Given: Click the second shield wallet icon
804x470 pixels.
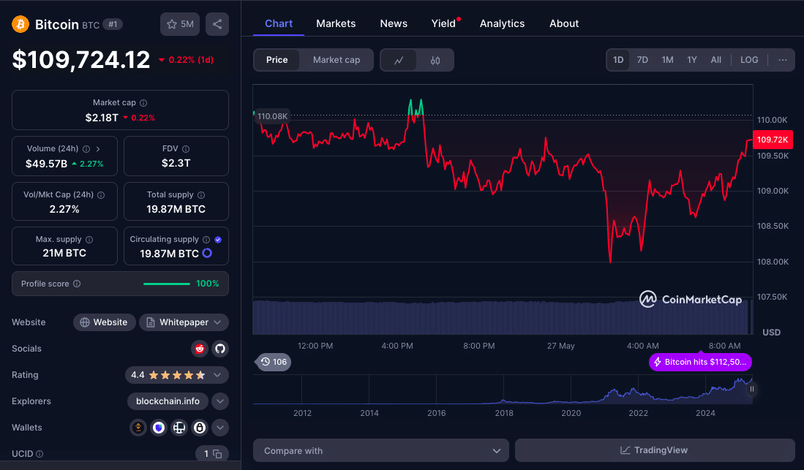Looking at the screenshot, I should [x=159, y=428].
